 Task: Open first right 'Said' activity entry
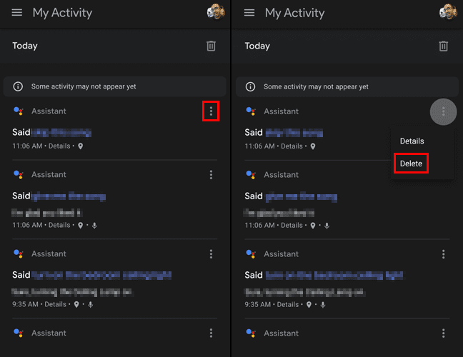(284, 133)
